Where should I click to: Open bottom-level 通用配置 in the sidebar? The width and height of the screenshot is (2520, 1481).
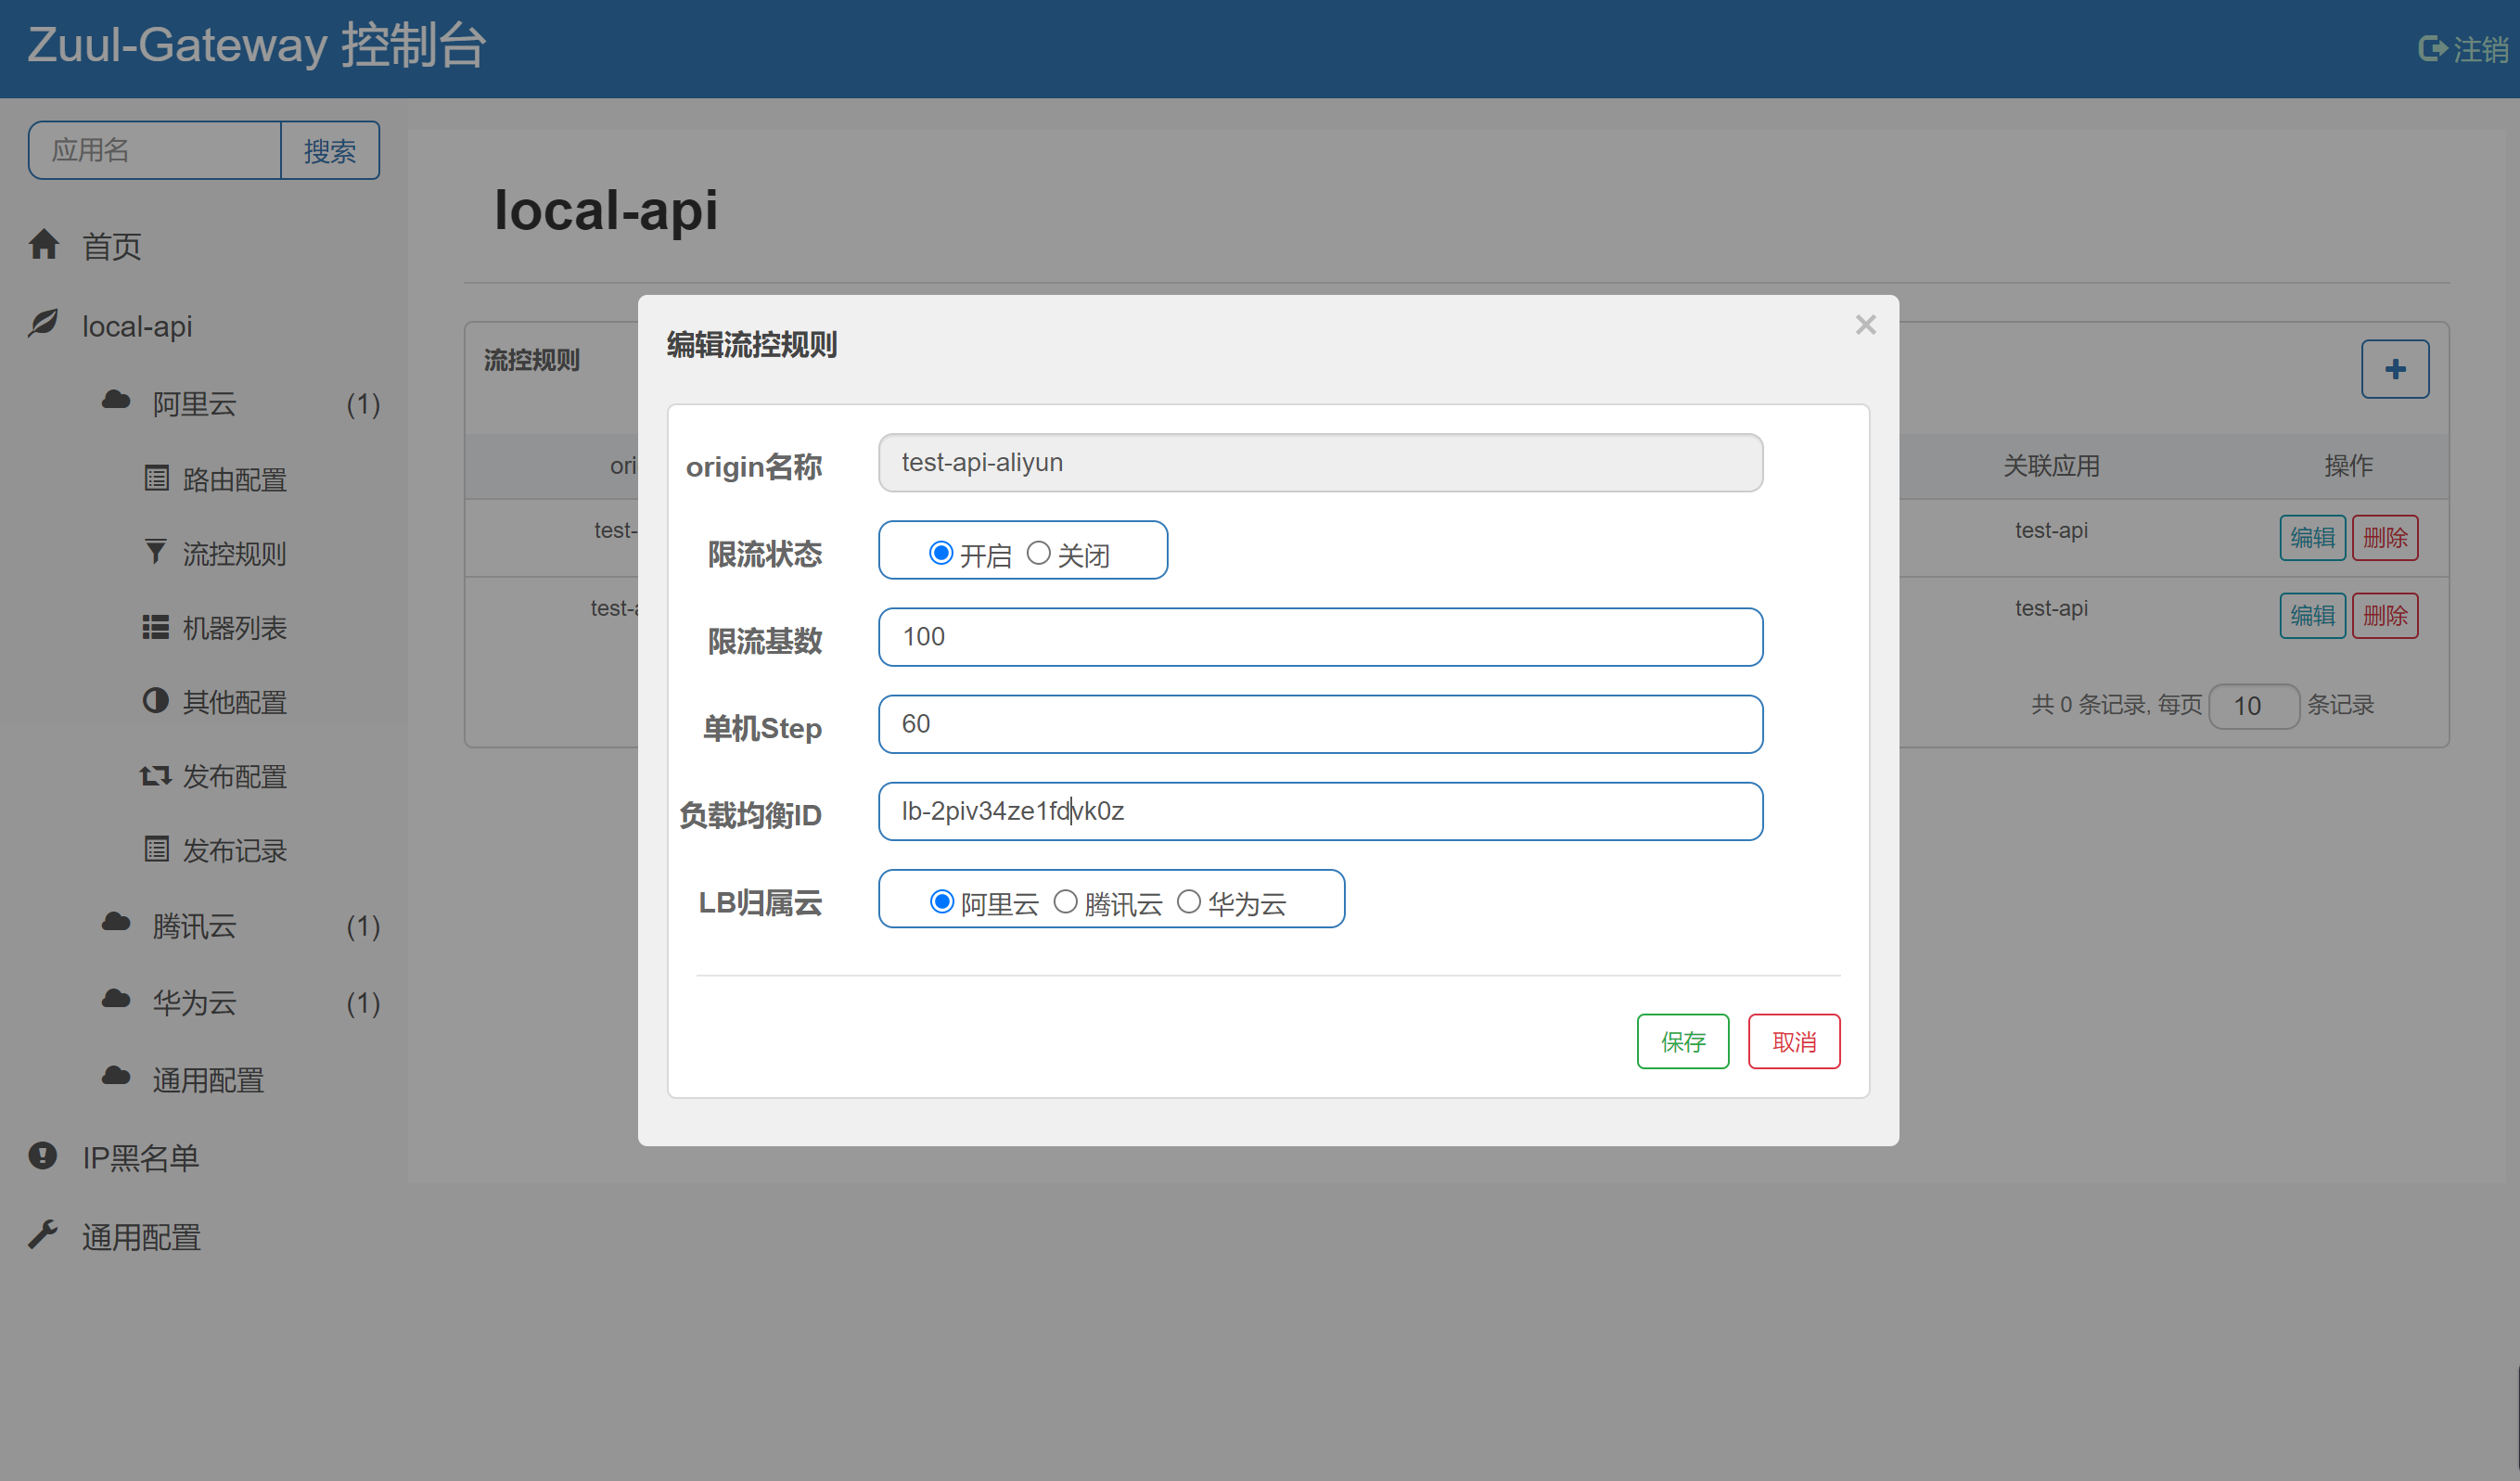point(141,1237)
